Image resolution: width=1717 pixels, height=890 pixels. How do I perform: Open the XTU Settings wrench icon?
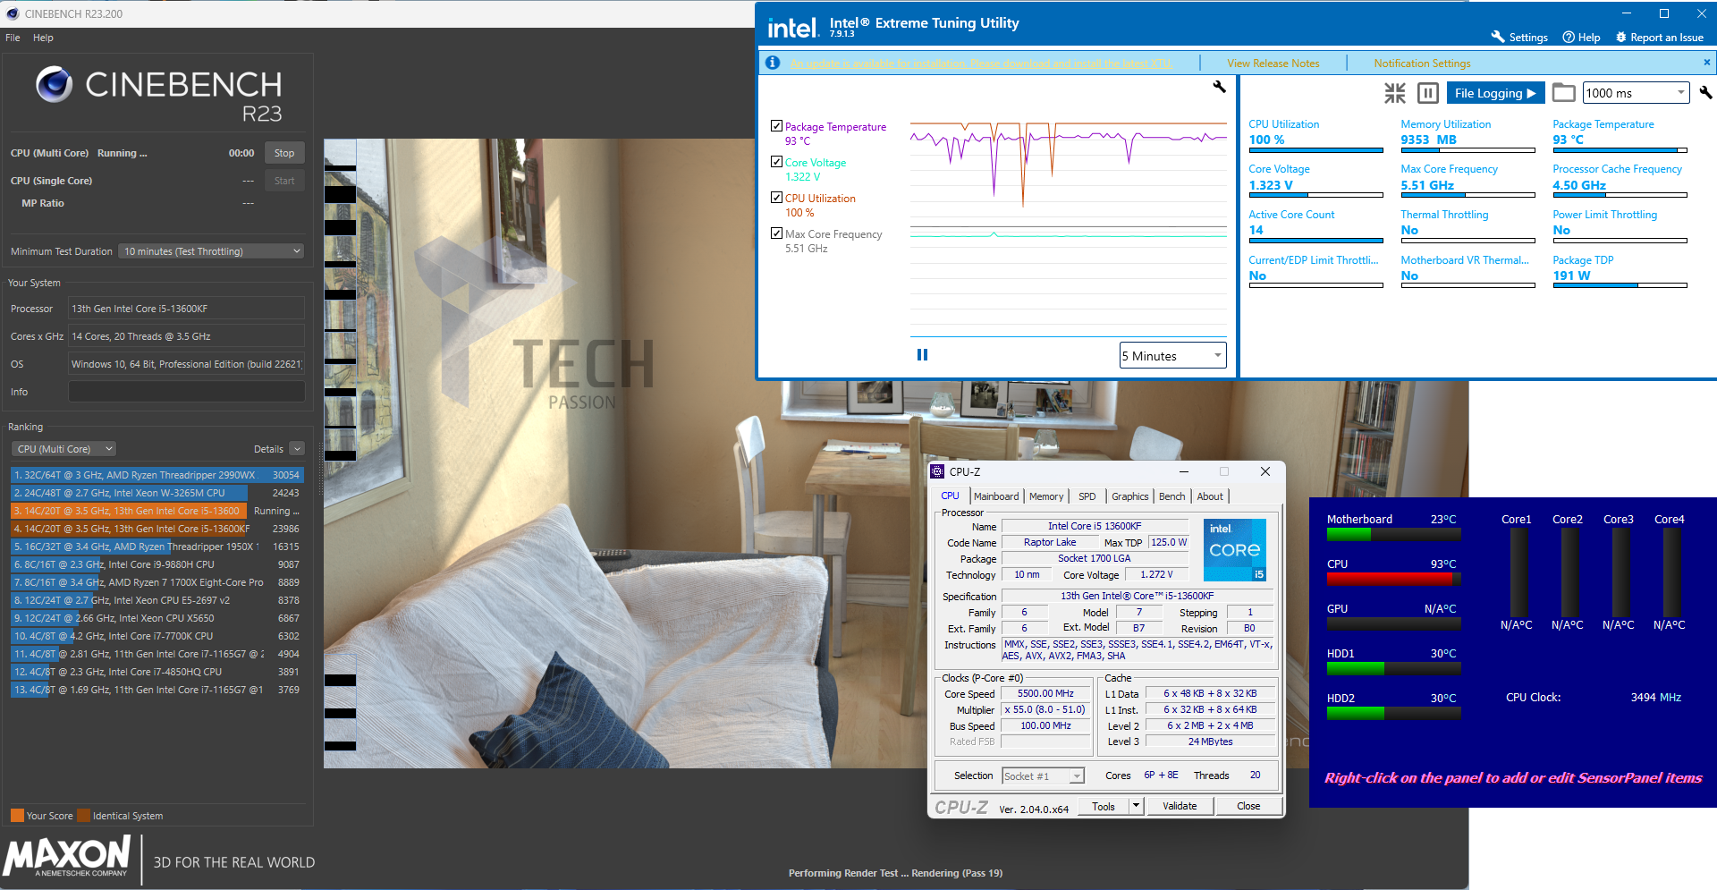(x=1498, y=37)
